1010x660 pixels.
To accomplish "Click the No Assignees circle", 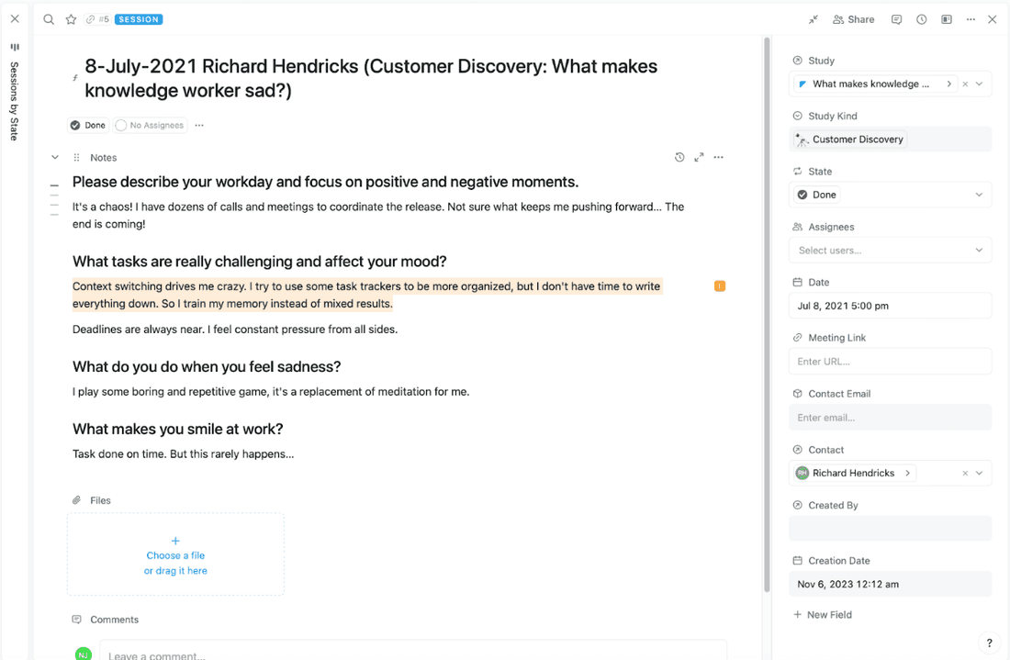I will pos(121,125).
